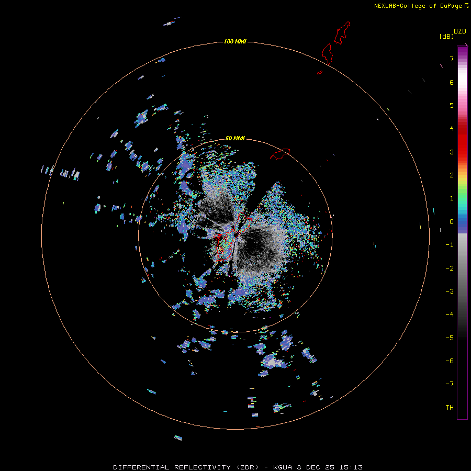Click the -3 value on the color scale
471x471 pixels.
450,291
